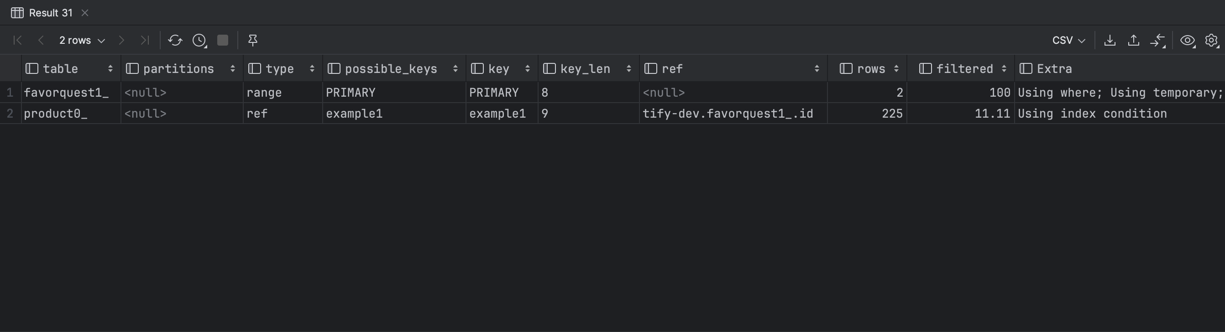1225x332 pixels.
Task: Sort by the ref column arrows
Action: (x=817, y=69)
